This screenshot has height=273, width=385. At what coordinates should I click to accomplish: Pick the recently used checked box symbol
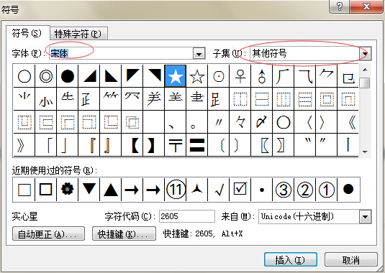pyautogui.click(x=240, y=190)
